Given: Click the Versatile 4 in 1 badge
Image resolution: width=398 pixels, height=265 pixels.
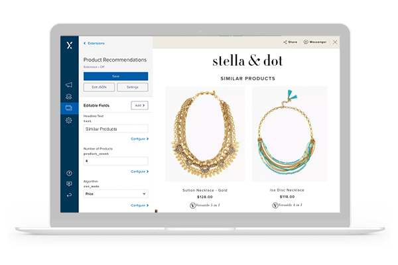Looking at the screenshot, I should tap(287, 205).
